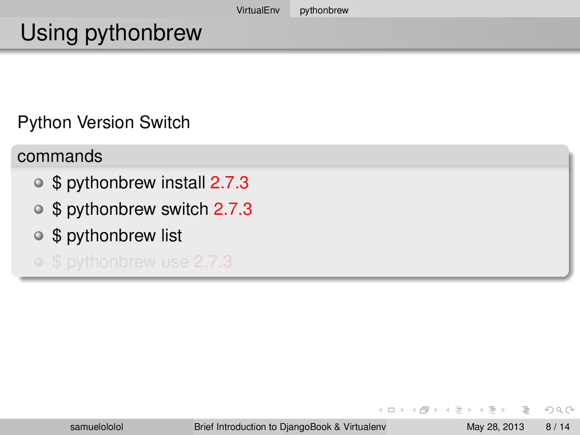Click the search magnifier icon
The height and width of the screenshot is (435, 580).
(560, 410)
